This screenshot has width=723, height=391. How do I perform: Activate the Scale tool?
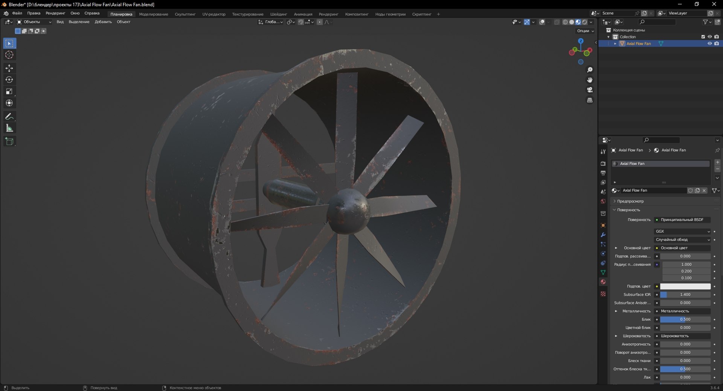(x=9, y=91)
